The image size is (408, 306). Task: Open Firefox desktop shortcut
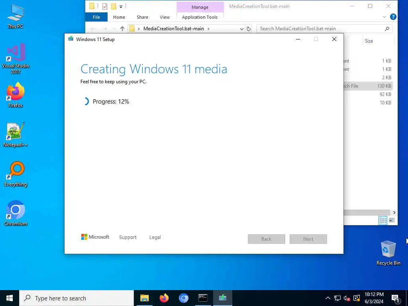[x=16, y=95]
